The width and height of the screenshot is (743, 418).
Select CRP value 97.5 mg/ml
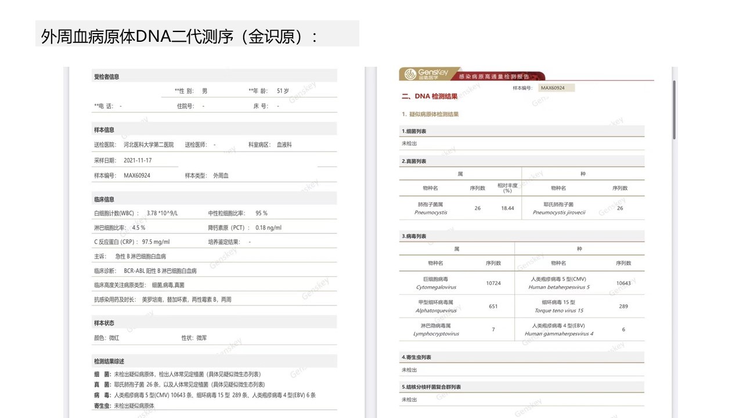156,242
